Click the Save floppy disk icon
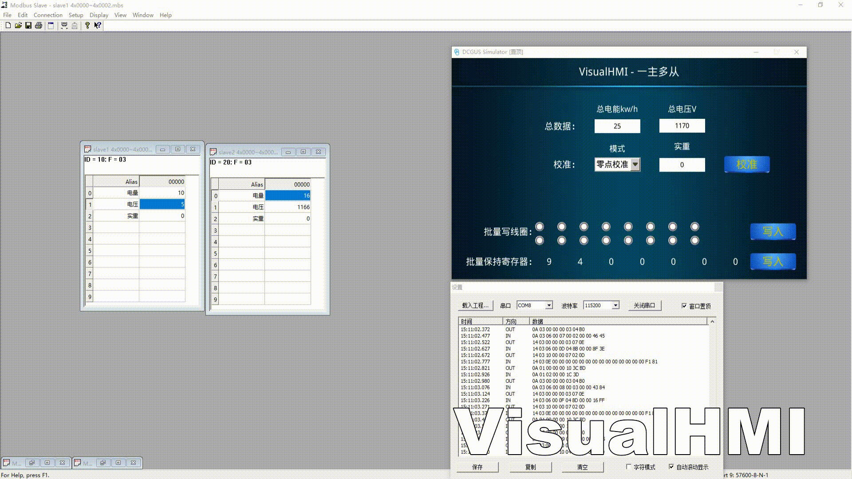 pos(28,25)
